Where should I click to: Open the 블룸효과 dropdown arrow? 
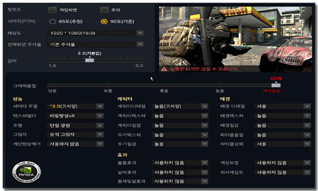[205, 162]
